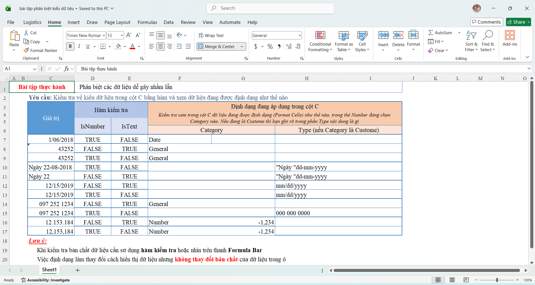Switch to Page Break Preview view

coord(466,280)
